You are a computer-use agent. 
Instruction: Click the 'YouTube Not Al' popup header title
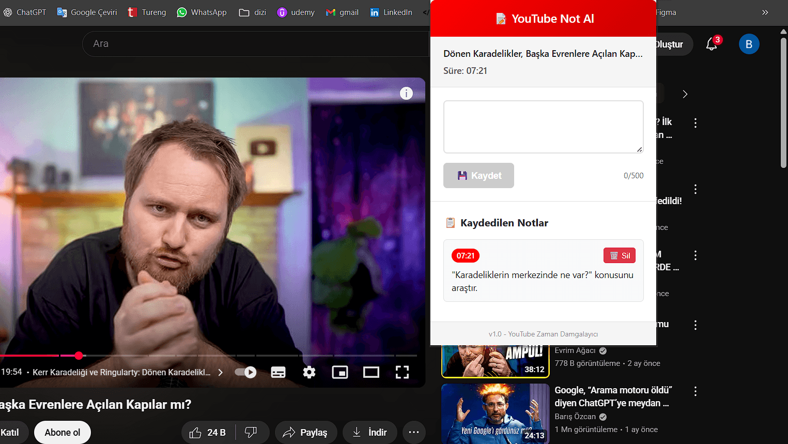click(553, 19)
